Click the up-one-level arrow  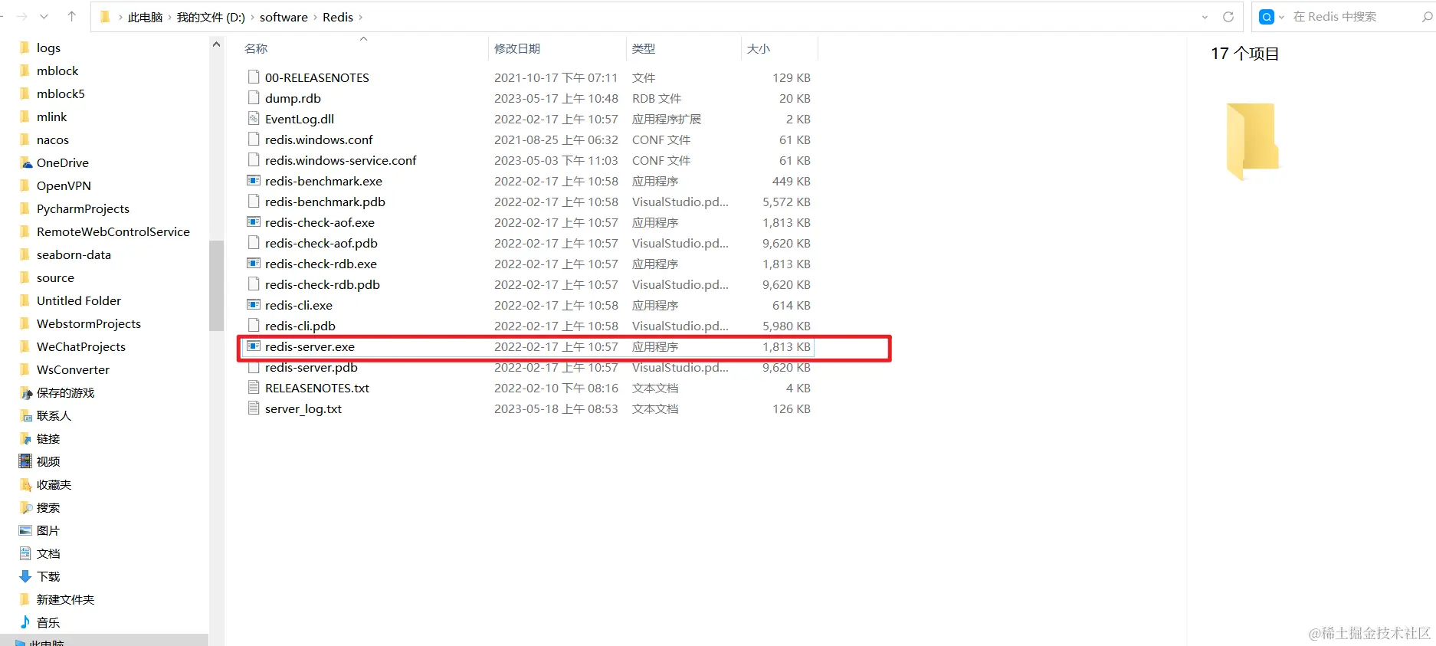[71, 16]
